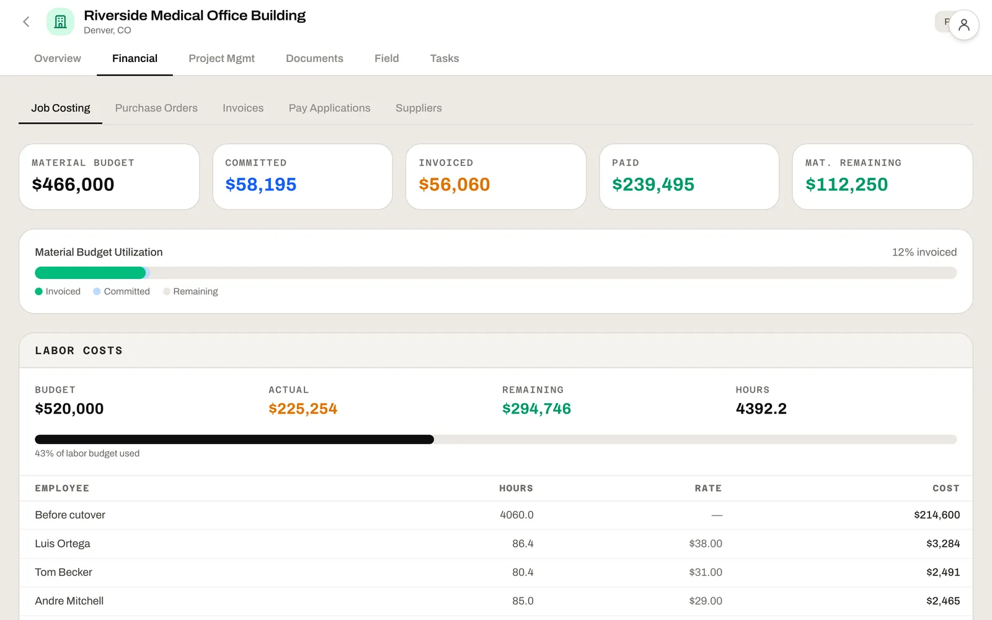Click the Rate column header
Screen dimensions: 992x620
tap(708, 489)
